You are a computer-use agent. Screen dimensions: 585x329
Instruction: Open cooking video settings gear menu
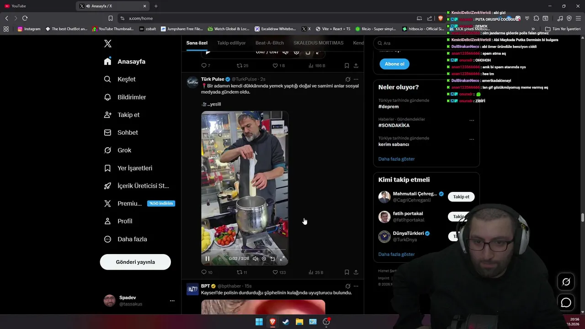click(x=264, y=259)
